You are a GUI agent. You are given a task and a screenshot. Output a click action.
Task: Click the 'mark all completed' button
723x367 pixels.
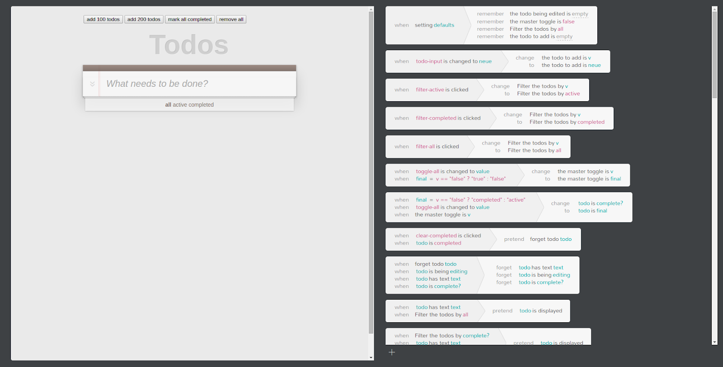click(190, 19)
